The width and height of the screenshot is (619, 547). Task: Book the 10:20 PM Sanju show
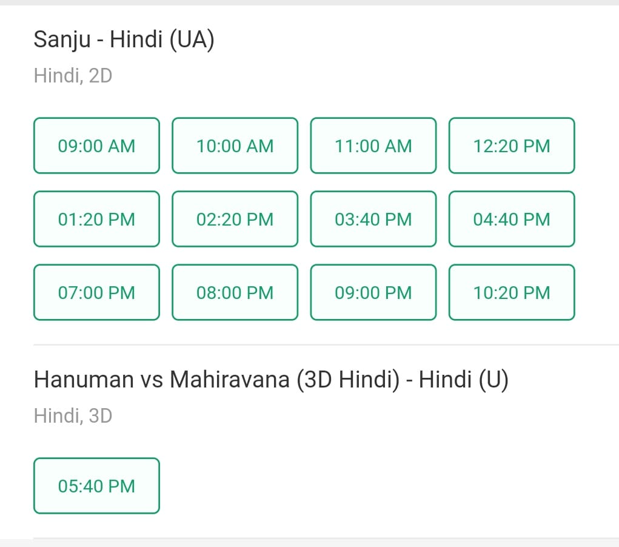pos(512,292)
